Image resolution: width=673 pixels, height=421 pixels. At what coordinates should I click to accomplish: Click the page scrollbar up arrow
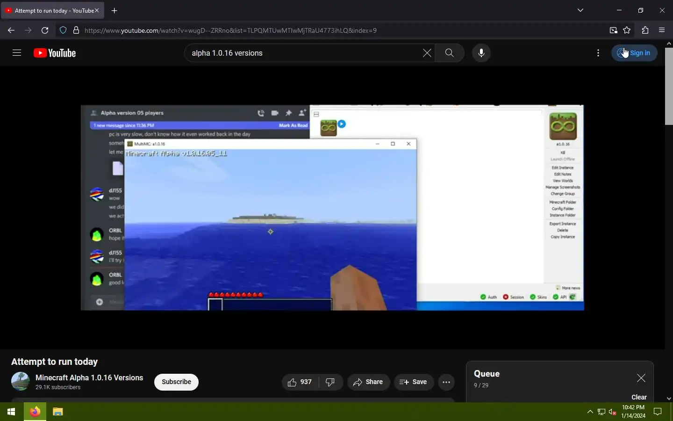[x=669, y=43]
